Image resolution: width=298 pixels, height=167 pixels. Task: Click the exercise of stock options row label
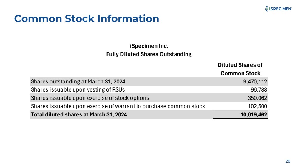tap(90, 98)
